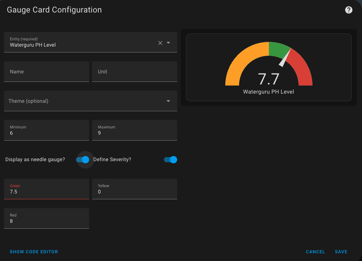
Task: Edit the Yellow severity value field
Action: 134,191
